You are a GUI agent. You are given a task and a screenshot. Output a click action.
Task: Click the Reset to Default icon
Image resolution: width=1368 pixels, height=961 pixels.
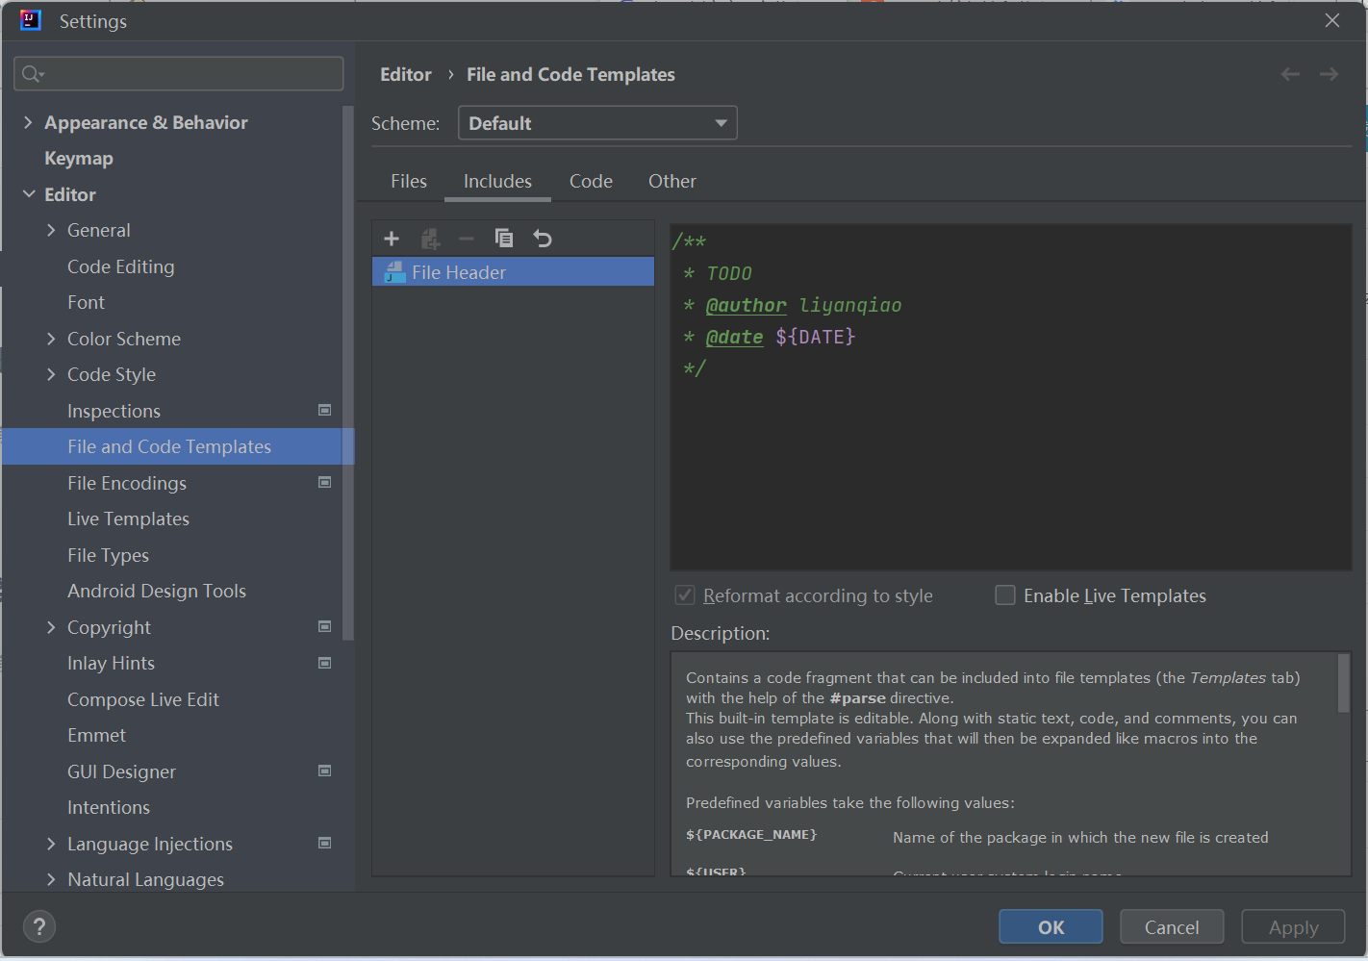[543, 239]
